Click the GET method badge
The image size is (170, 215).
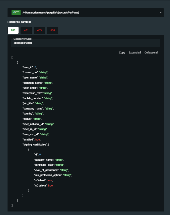[16, 12]
